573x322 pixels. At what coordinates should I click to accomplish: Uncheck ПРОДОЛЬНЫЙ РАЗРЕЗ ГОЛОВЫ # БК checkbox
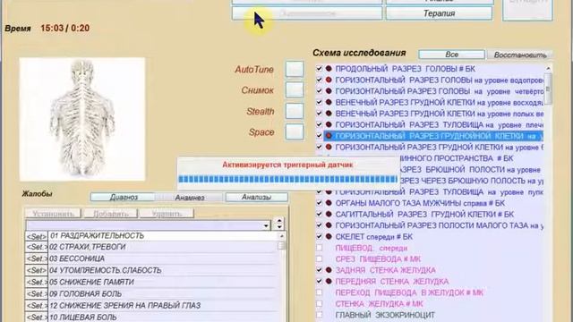click(x=320, y=69)
